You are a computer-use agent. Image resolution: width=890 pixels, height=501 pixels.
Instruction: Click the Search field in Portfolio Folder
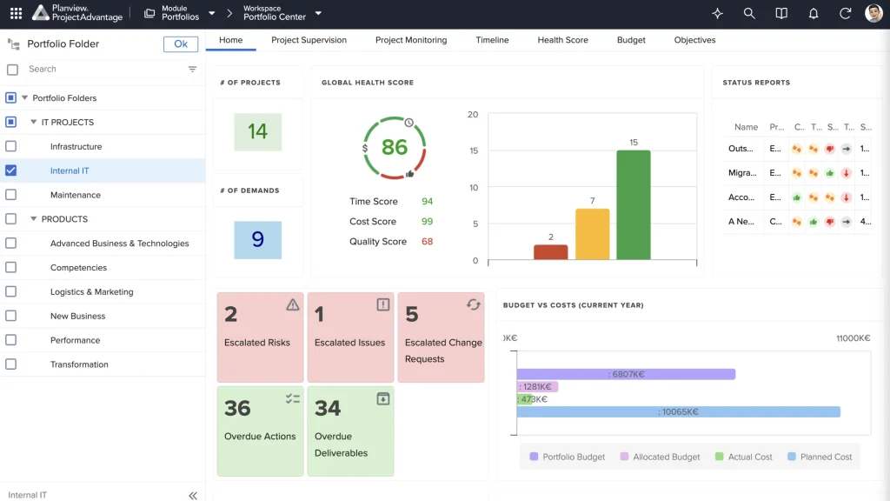tap(106, 69)
